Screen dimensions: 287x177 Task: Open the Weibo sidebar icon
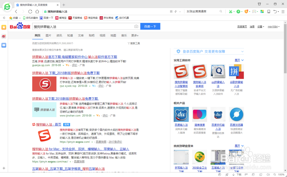pos(4,36)
